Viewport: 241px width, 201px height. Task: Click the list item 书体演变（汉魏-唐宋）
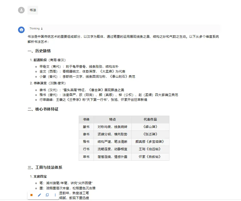point(50,83)
